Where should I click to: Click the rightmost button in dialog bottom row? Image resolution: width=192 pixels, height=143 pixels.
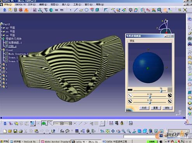pyautogui.click(x=167, y=108)
